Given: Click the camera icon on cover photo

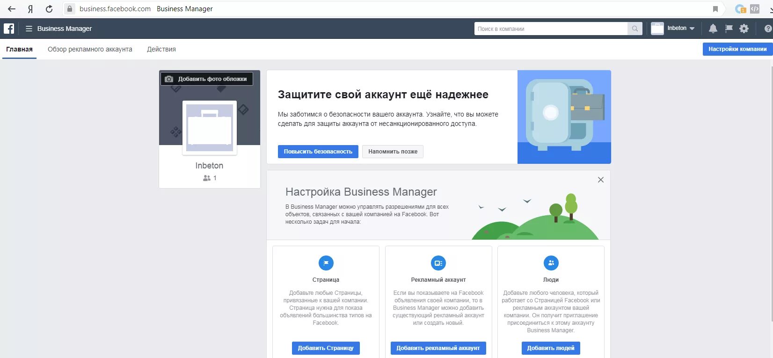Looking at the screenshot, I should (169, 79).
